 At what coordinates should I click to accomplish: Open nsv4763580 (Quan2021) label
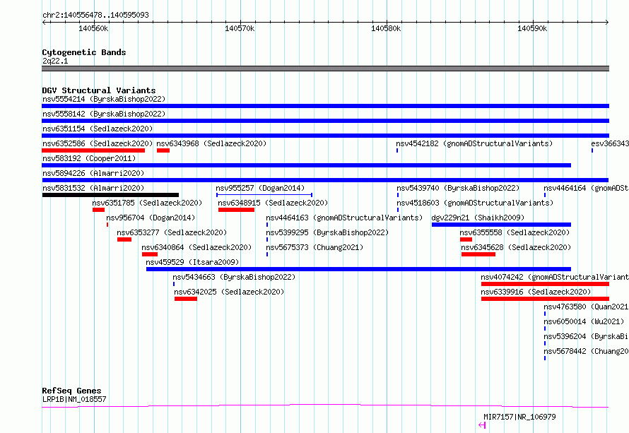(586, 307)
